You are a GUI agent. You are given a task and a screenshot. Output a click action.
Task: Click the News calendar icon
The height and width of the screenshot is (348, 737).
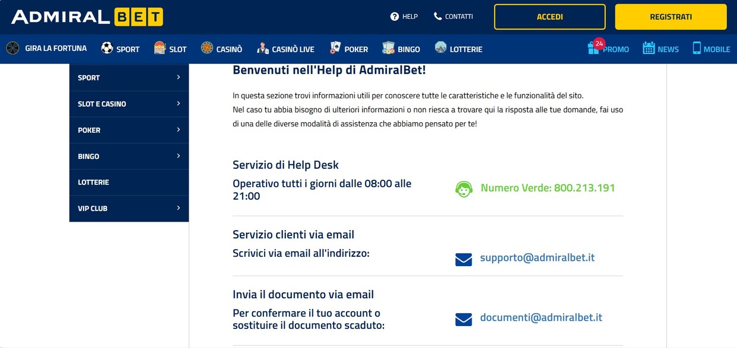tap(649, 49)
